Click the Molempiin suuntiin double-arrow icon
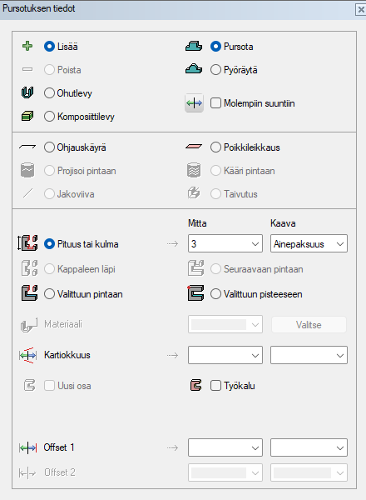This screenshot has width=366, height=500. point(194,103)
